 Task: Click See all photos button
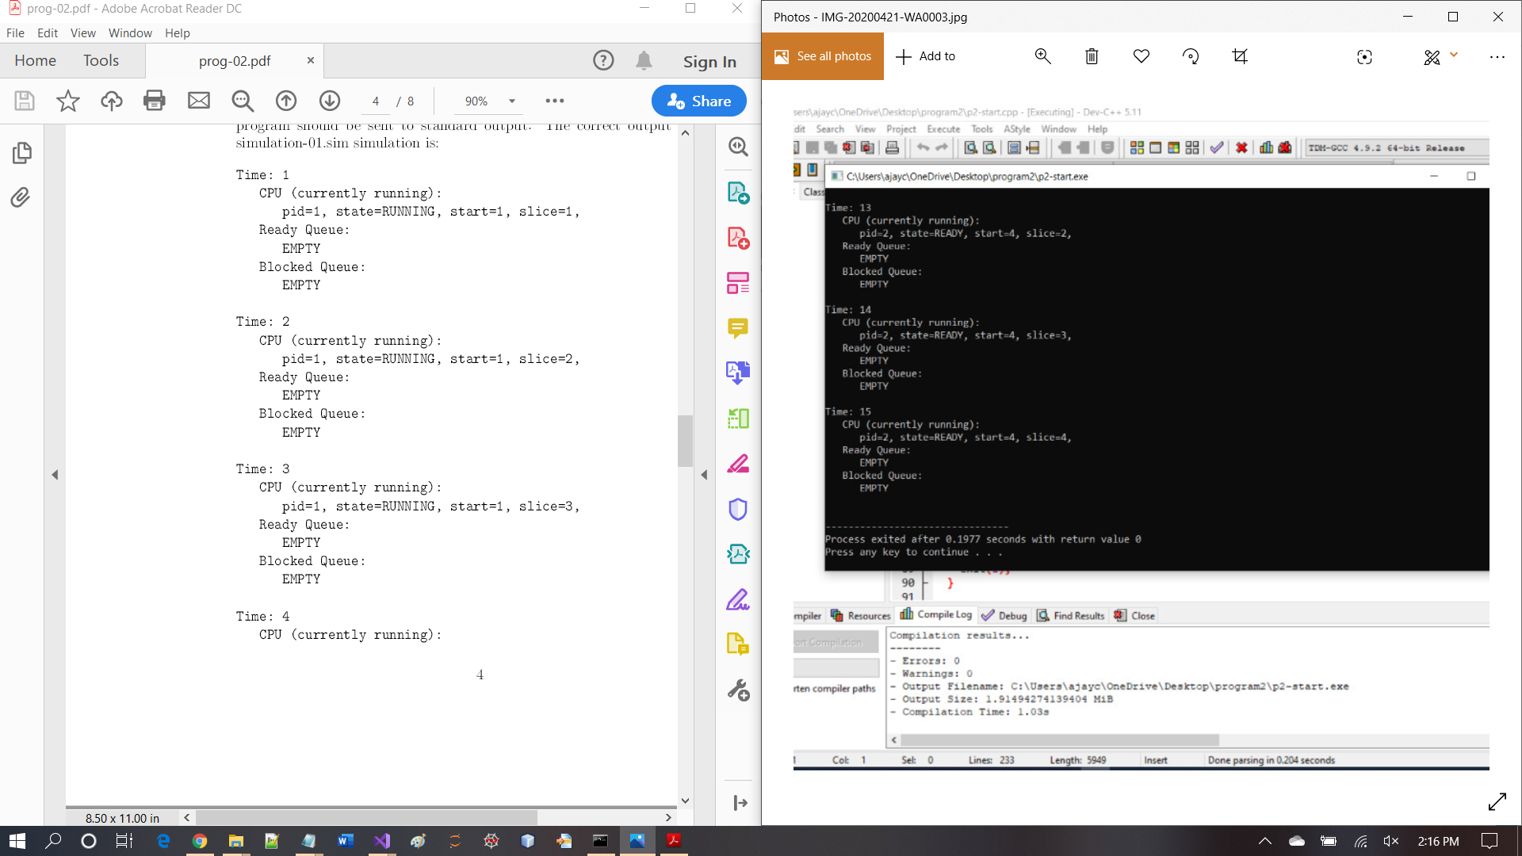(x=823, y=56)
